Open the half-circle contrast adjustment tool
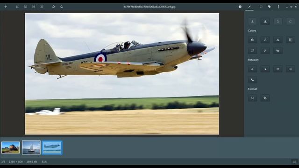Screen dimensions: 299x168 pyautogui.click(x=252, y=40)
